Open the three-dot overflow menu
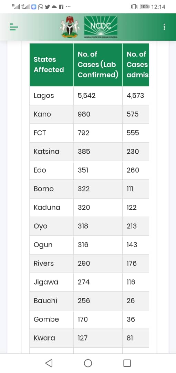The height and width of the screenshot is (373, 176). click(x=164, y=27)
